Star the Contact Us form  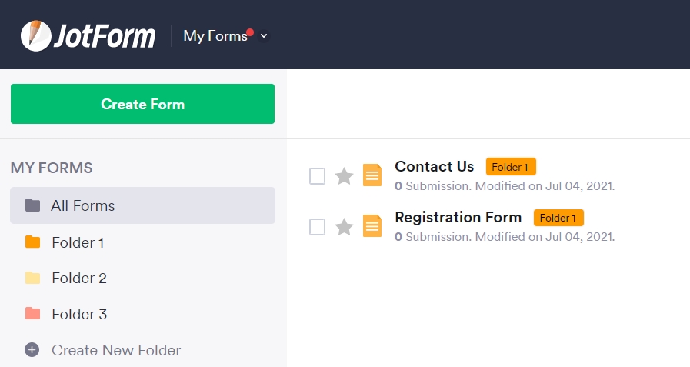[x=344, y=176]
